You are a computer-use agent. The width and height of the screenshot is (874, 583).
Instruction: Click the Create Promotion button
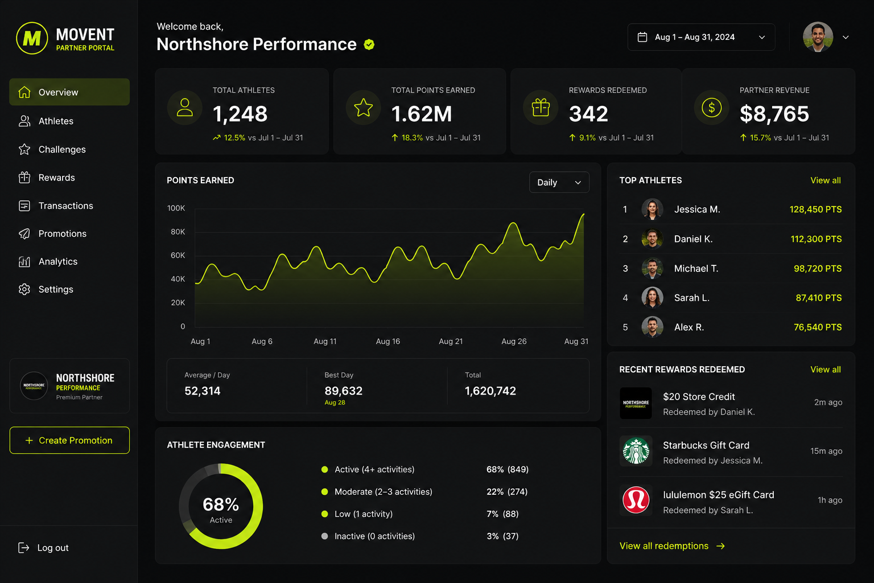tap(69, 440)
